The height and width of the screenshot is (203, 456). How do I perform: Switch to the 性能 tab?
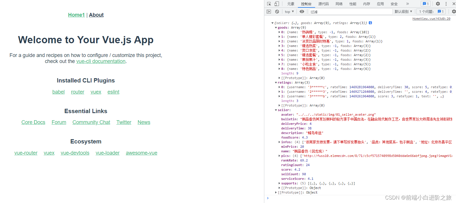[353, 4]
